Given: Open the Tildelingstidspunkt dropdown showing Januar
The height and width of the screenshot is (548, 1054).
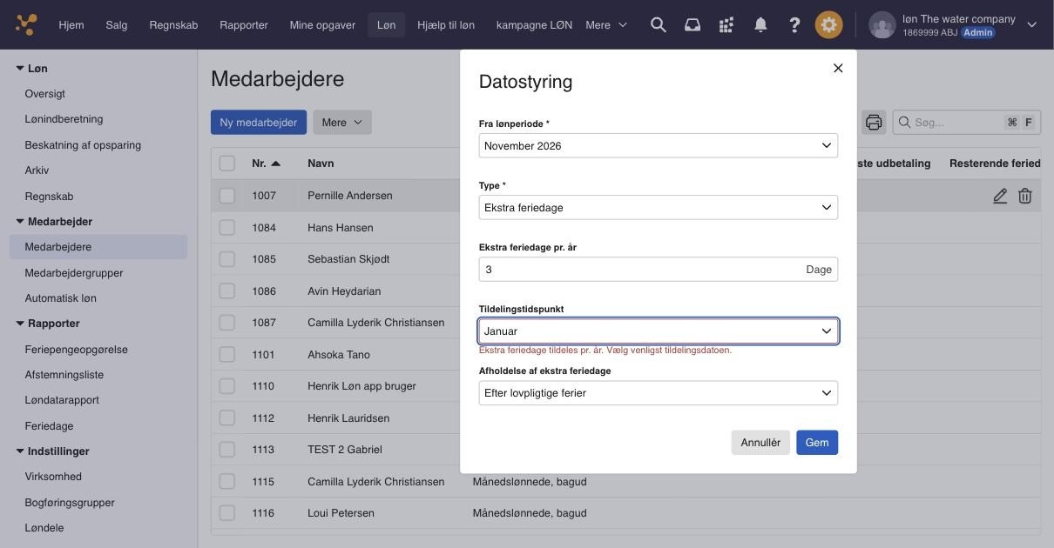Looking at the screenshot, I should tap(659, 331).
